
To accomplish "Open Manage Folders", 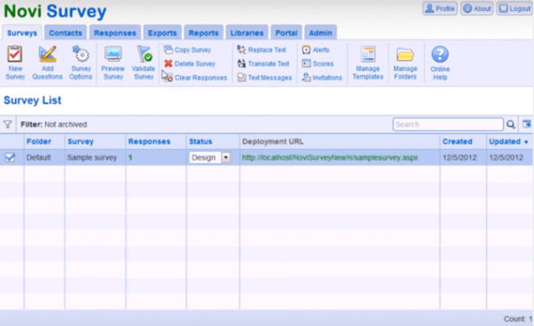I will [x=405, y=63].
